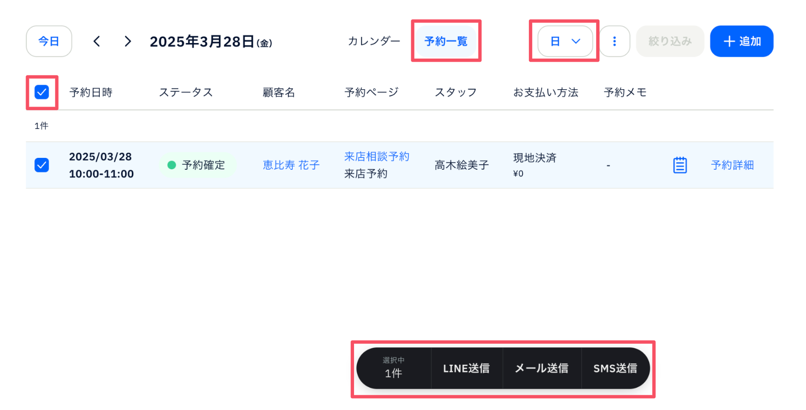Open the three-dot more options menu

615,42
